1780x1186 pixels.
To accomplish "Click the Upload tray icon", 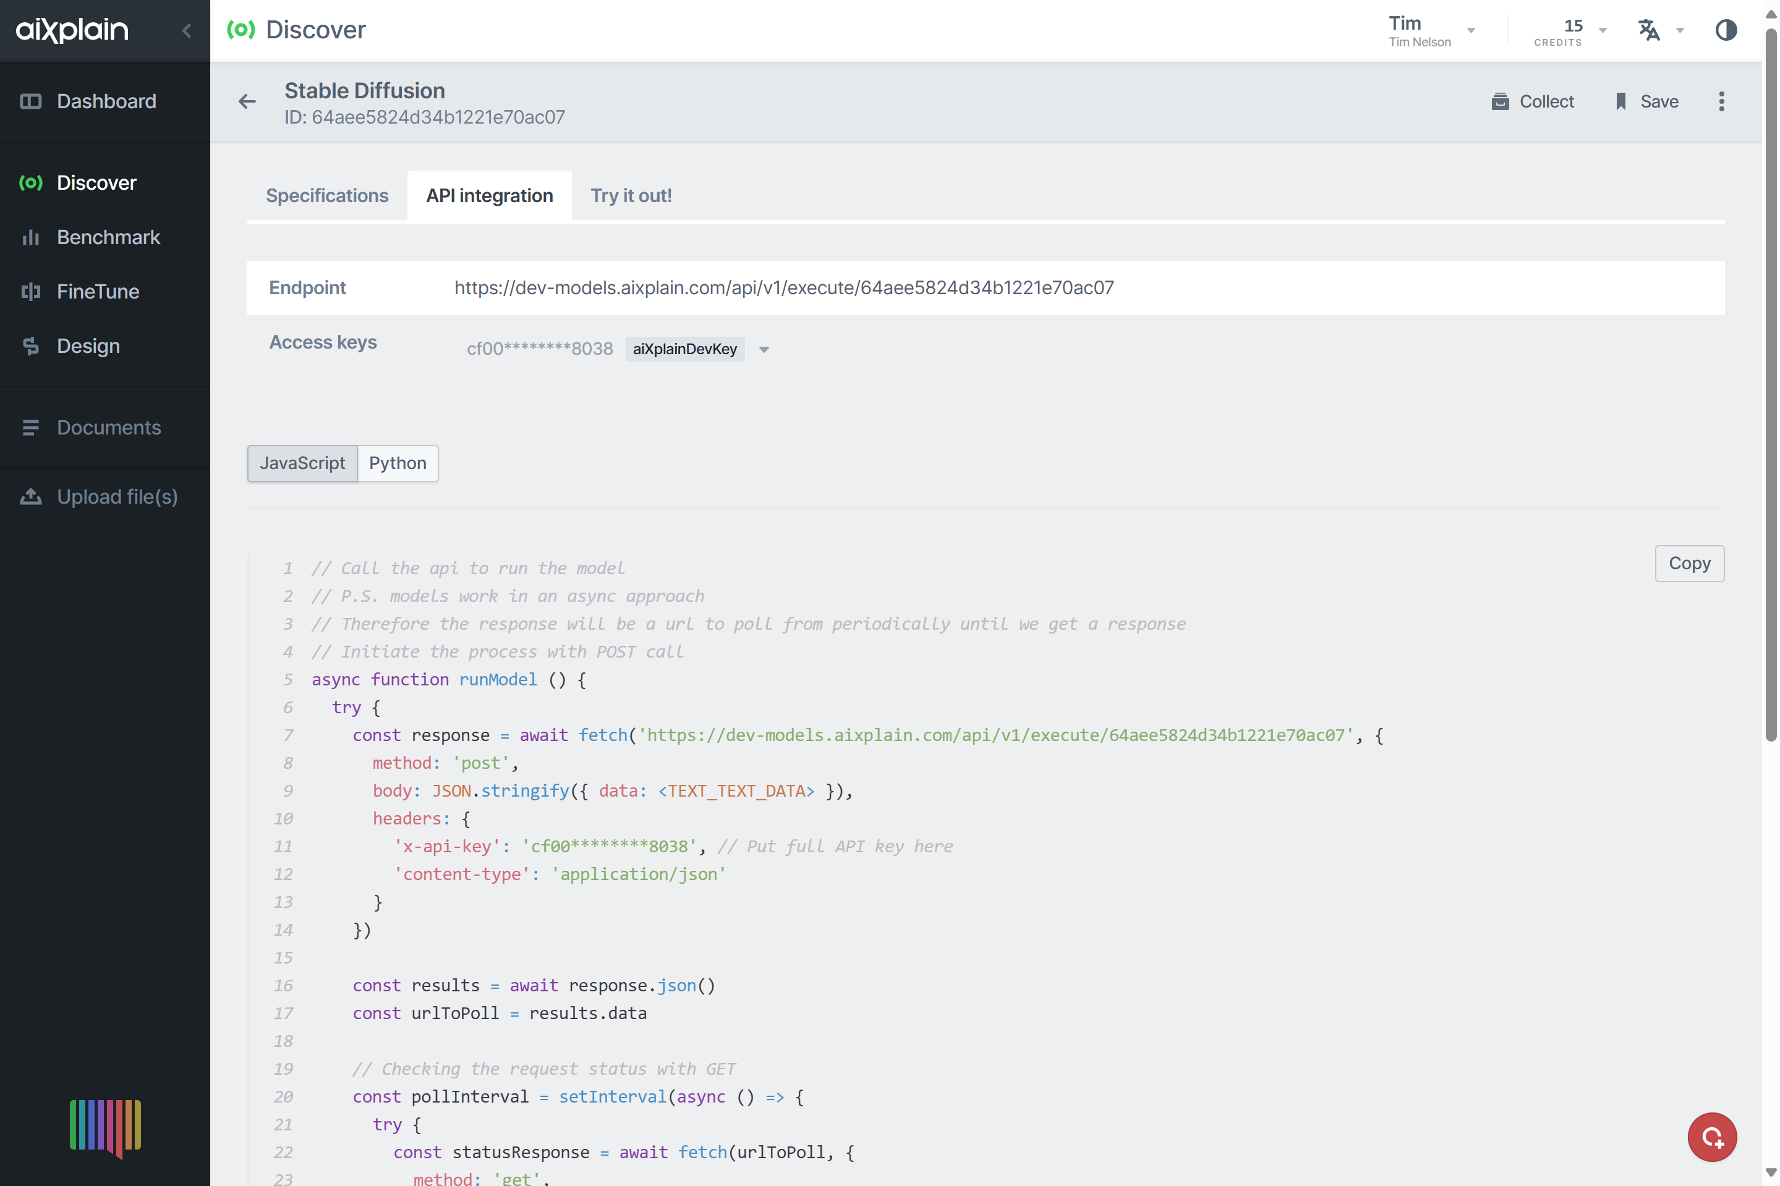I will tap(30, 497).
